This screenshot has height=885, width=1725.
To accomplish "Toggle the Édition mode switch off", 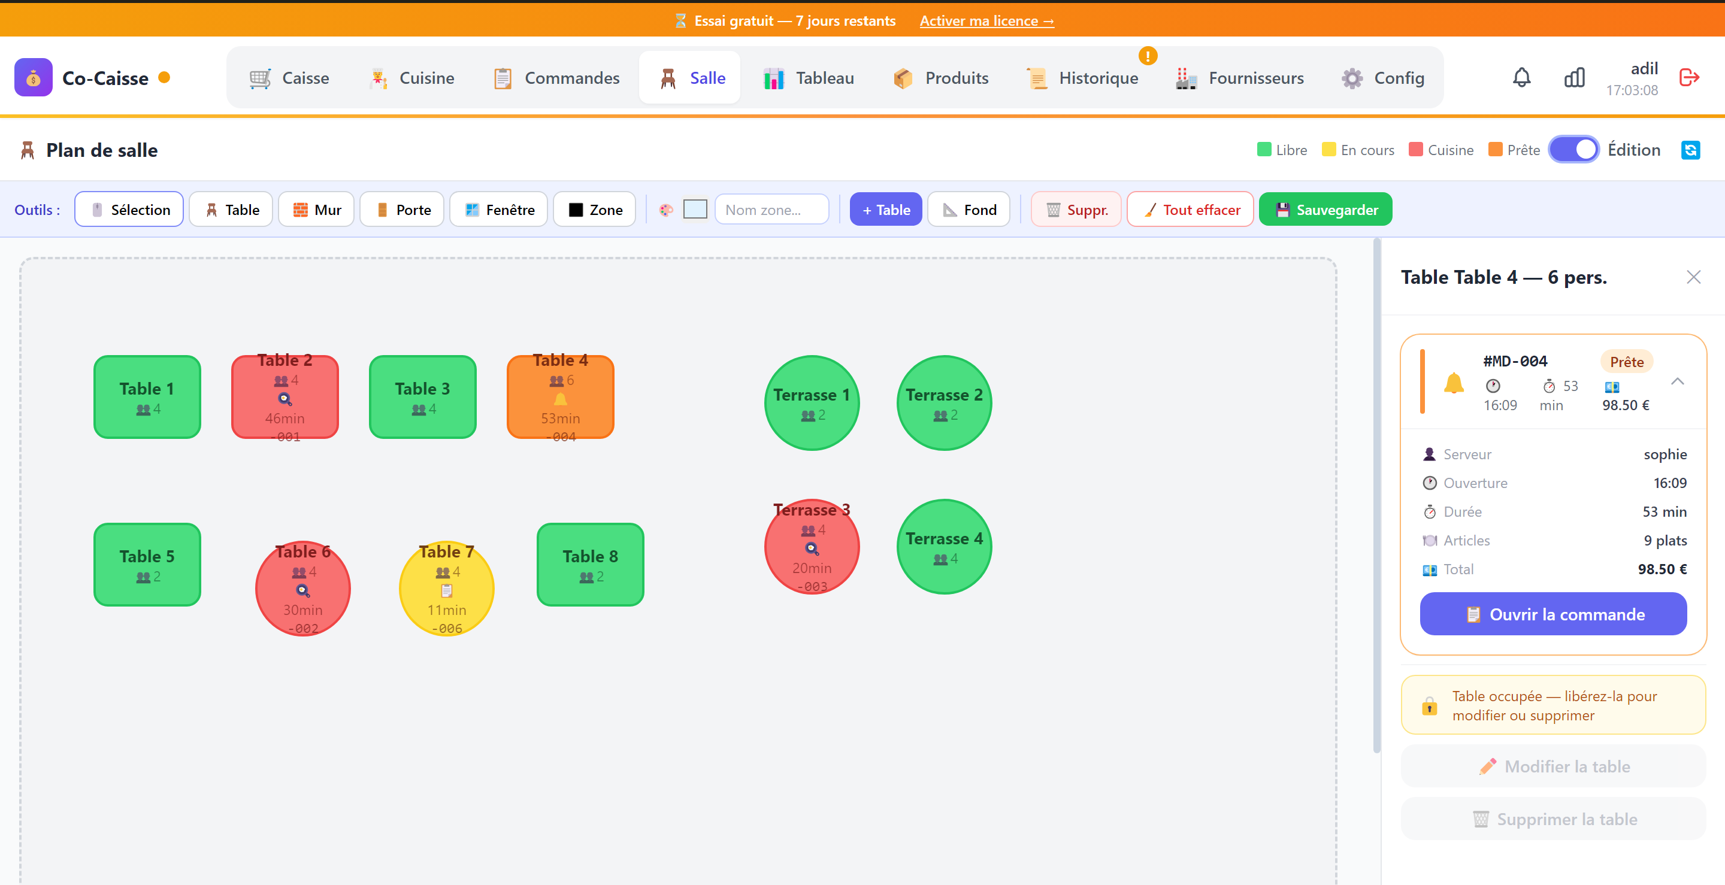I will point(1573,150).
